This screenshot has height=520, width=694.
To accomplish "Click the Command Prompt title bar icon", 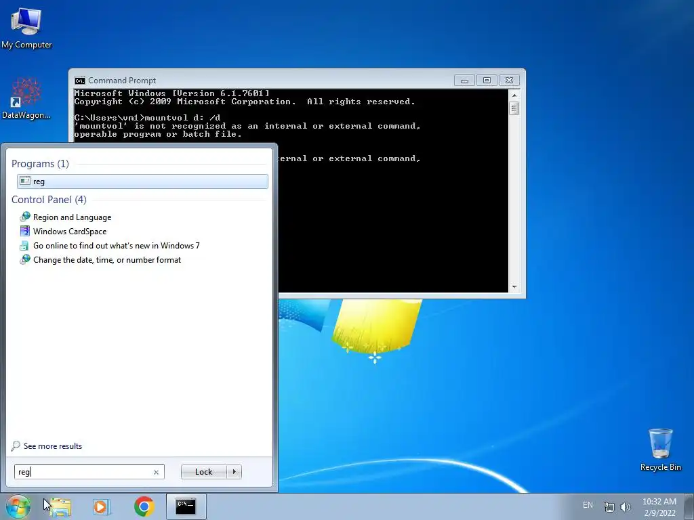I will click(x=80, y=81).
